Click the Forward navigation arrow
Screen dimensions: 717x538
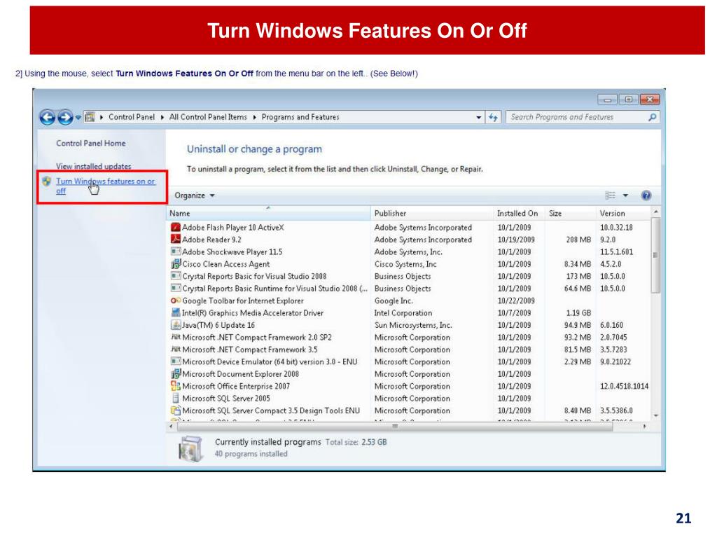[x=65, y=118]
